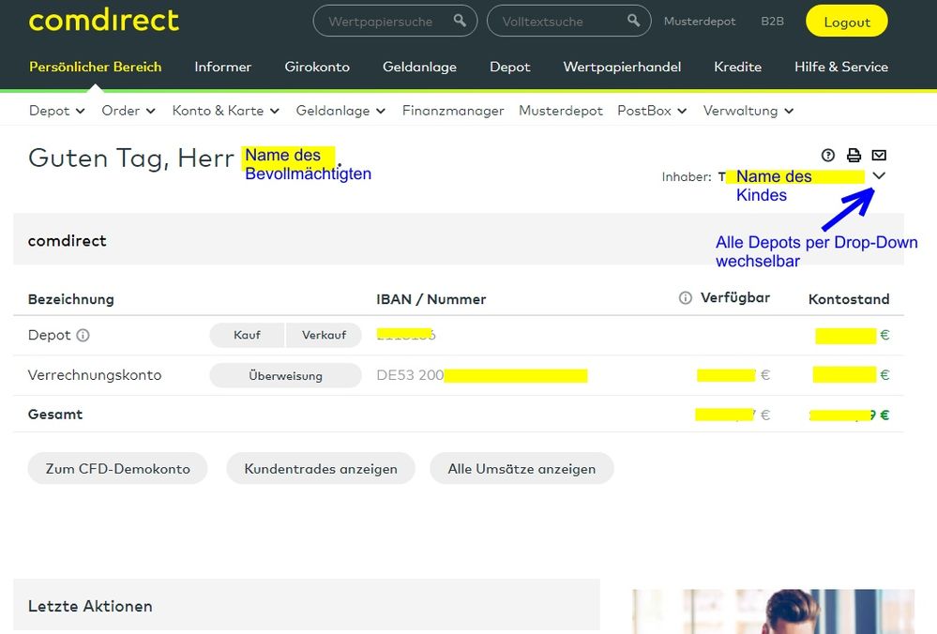Open the Informer section
This screenshot has height=634, width=937.
pyautogui.click(x=222, y=67)
